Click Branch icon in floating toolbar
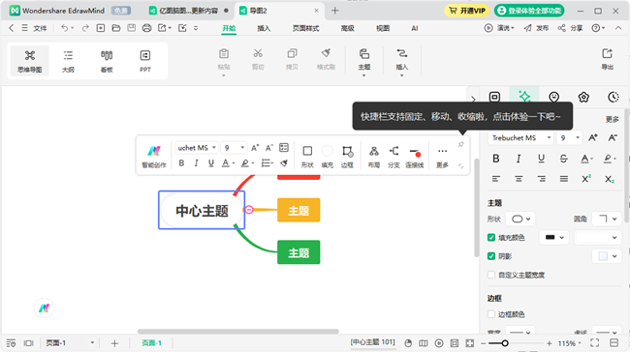Screen dimensions: 630x352 (x=394, y=156)
